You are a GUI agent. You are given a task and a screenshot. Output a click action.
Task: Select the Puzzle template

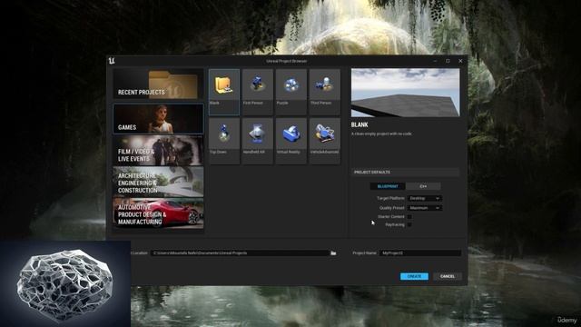pos(290,92)
